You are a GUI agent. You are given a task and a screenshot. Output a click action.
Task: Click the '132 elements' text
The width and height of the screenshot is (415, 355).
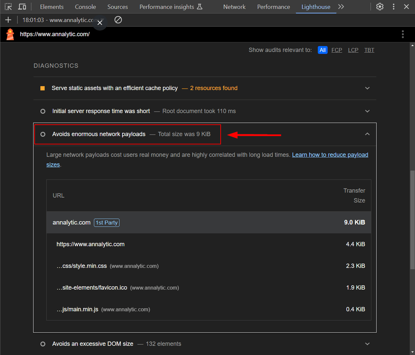point(163,344)
